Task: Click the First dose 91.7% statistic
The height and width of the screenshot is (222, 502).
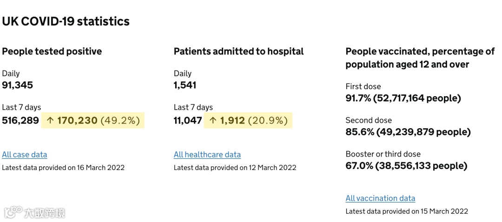Action: 403,98
